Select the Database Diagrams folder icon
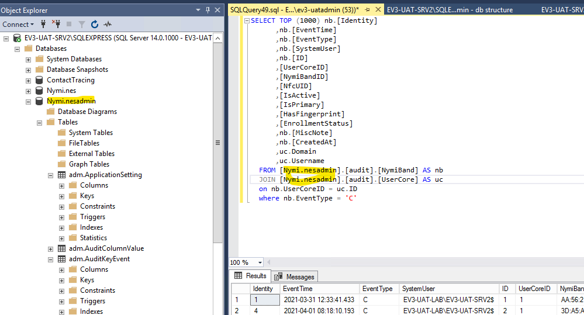Screen dimensions: 584x315 51,111
